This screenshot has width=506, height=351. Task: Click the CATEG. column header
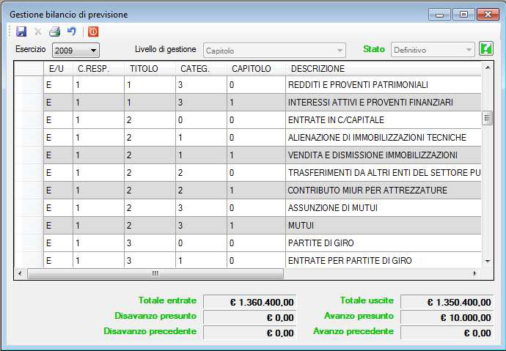pyautogui.click(x=201, y=69)
